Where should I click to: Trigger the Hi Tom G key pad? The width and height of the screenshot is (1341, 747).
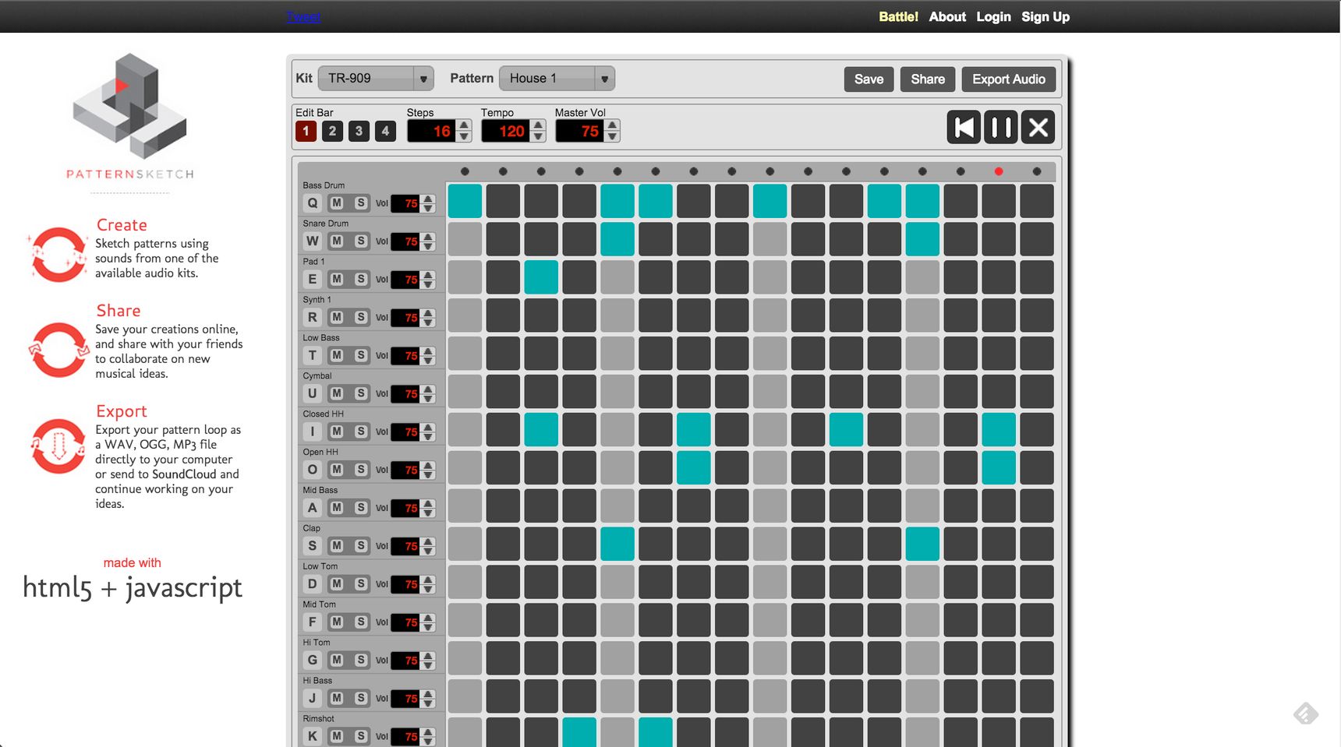(x=313, y=661)
